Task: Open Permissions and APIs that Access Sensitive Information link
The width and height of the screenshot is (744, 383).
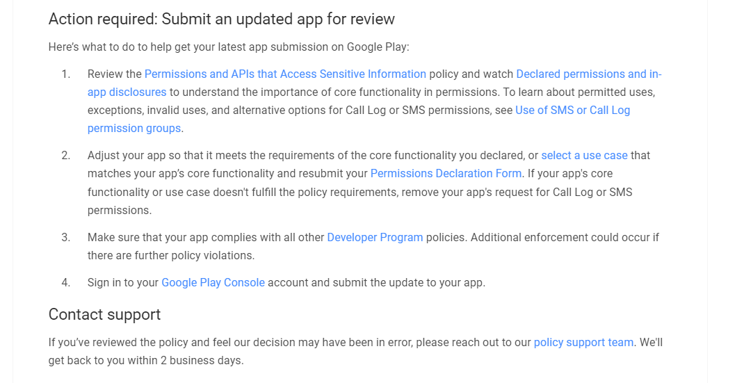Action: tap(285, 74)
